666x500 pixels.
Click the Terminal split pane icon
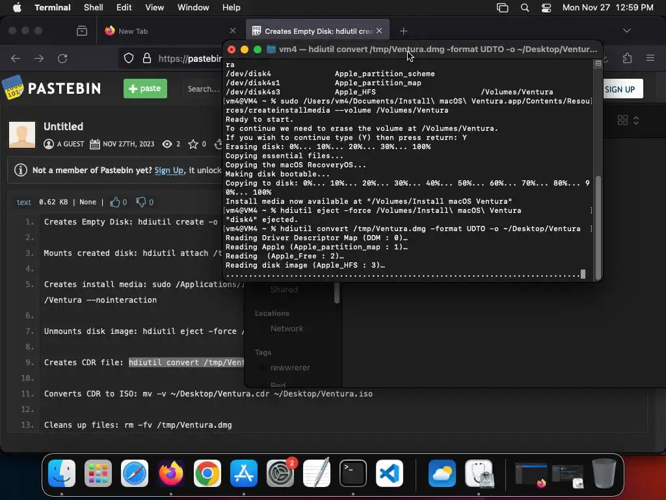coord(598,63)
